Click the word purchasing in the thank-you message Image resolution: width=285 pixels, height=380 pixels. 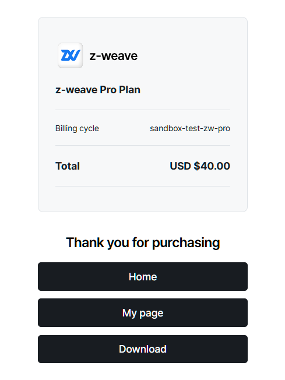[186, 243]
